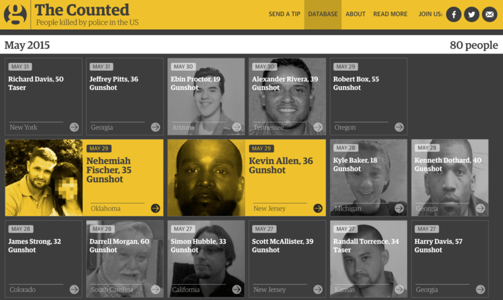Click arrow on Scott McAllister card
The width and height of the screenshot is (503, 300).
point(318,289)
